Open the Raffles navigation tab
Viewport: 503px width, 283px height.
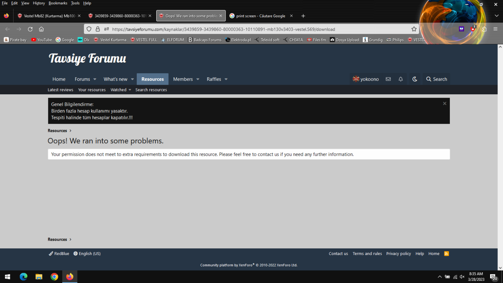point(214,79)
